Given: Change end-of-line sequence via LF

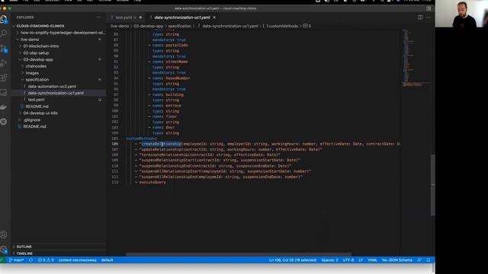Looking at the screenshot, I should click(x=361, y=260).
